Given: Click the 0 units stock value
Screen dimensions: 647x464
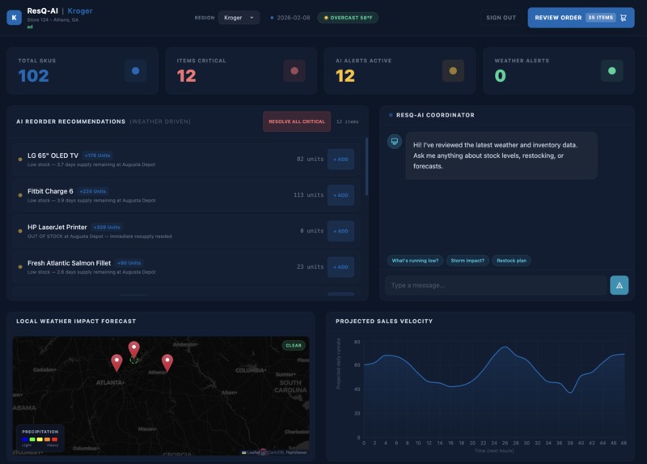Looking at the screenshot, I should click(312, 231).
